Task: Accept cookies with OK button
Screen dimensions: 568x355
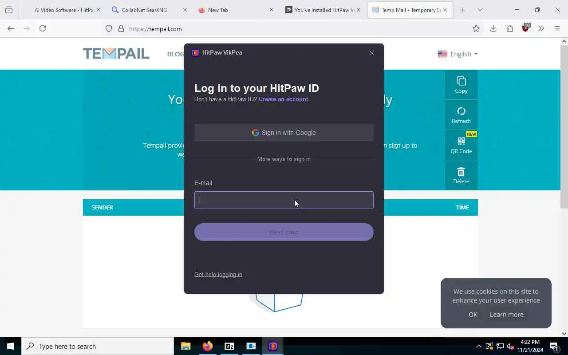Action: pyautogui.click(x=473, y=315)
